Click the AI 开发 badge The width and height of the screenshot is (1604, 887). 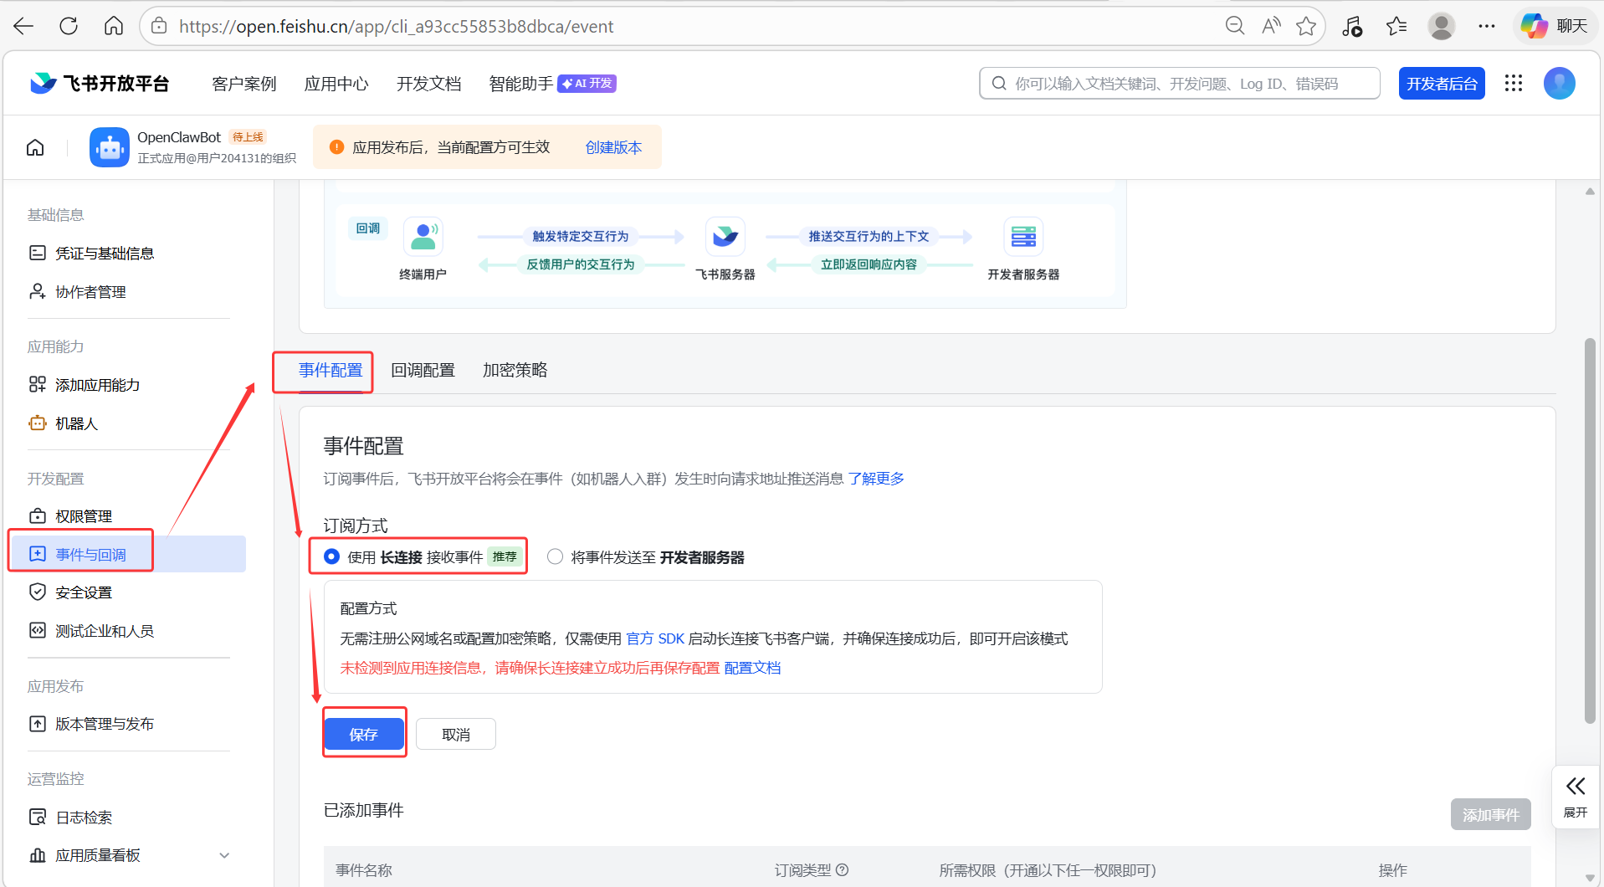tap(587, 84)
